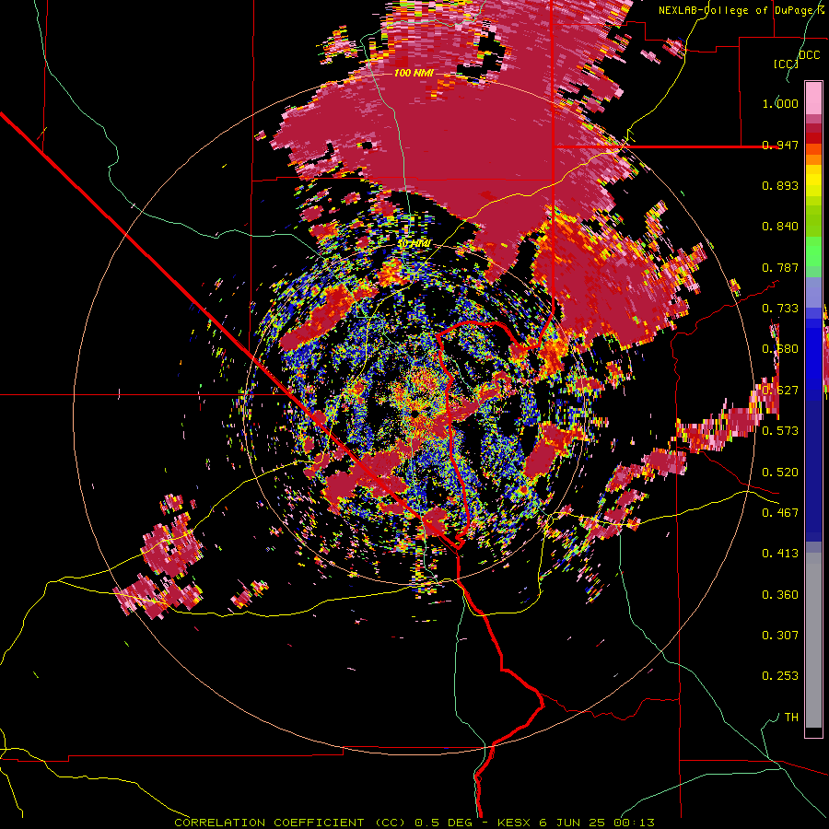Click the 50 NMI range ring label
This screenshot has height=829, width=829.
[414, 244]
